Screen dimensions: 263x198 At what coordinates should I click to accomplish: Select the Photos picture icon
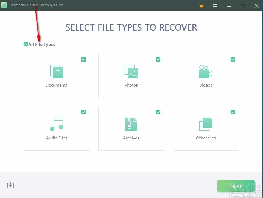tap(131, 71)
